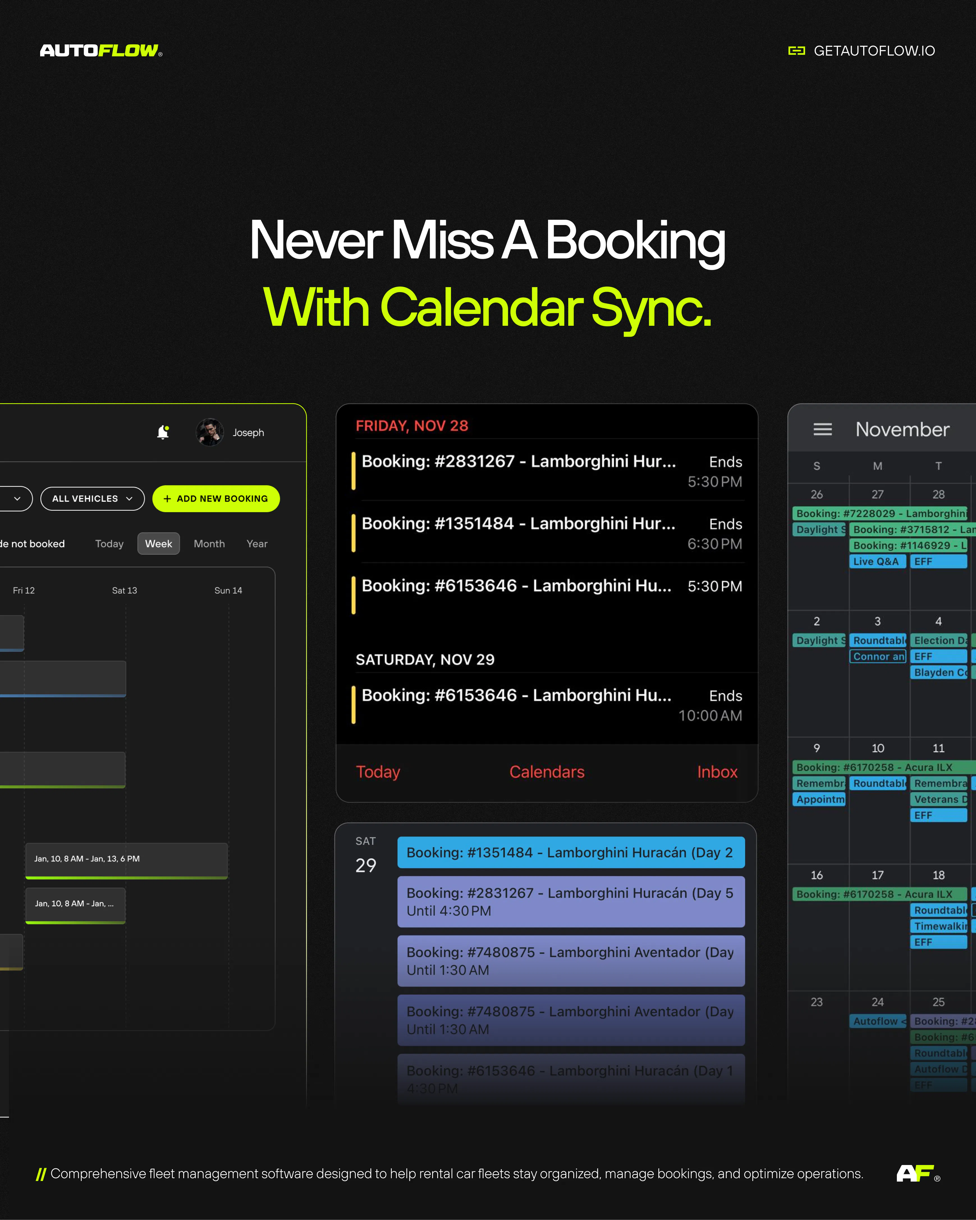Click the November month title
This screenshot has height=1220, width=976.
point(902,430)
